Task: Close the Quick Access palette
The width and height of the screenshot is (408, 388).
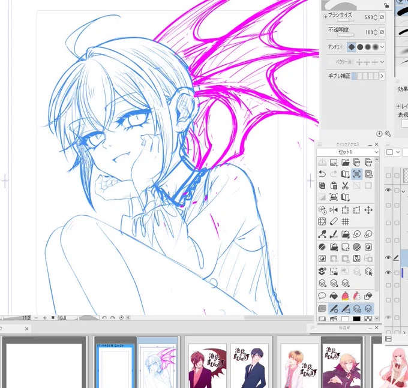Action: tap(377, 144)
